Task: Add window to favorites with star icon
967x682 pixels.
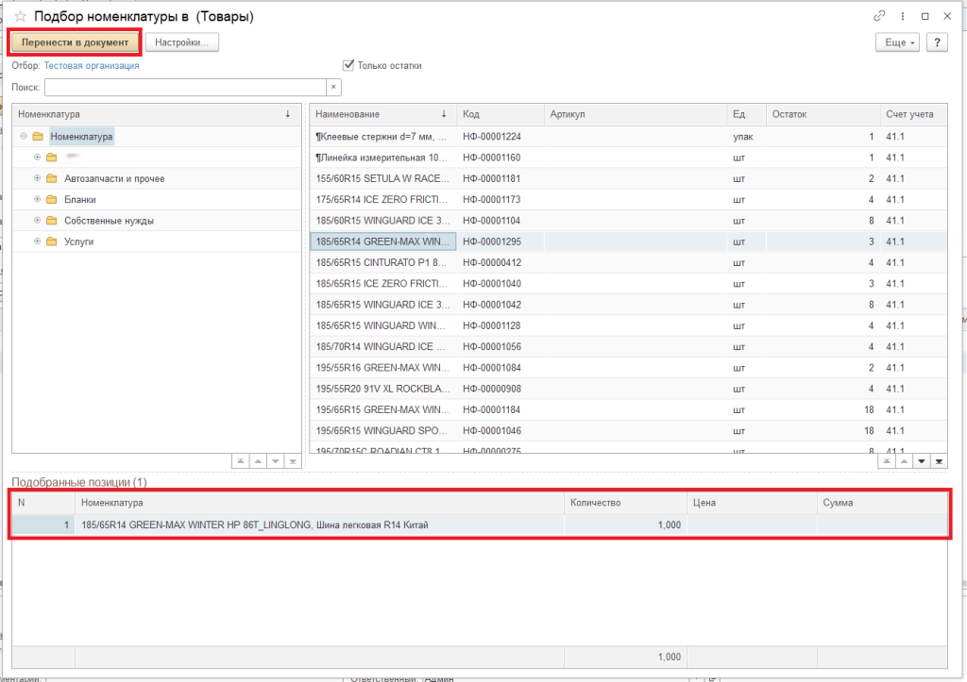Action: [20, 17]
